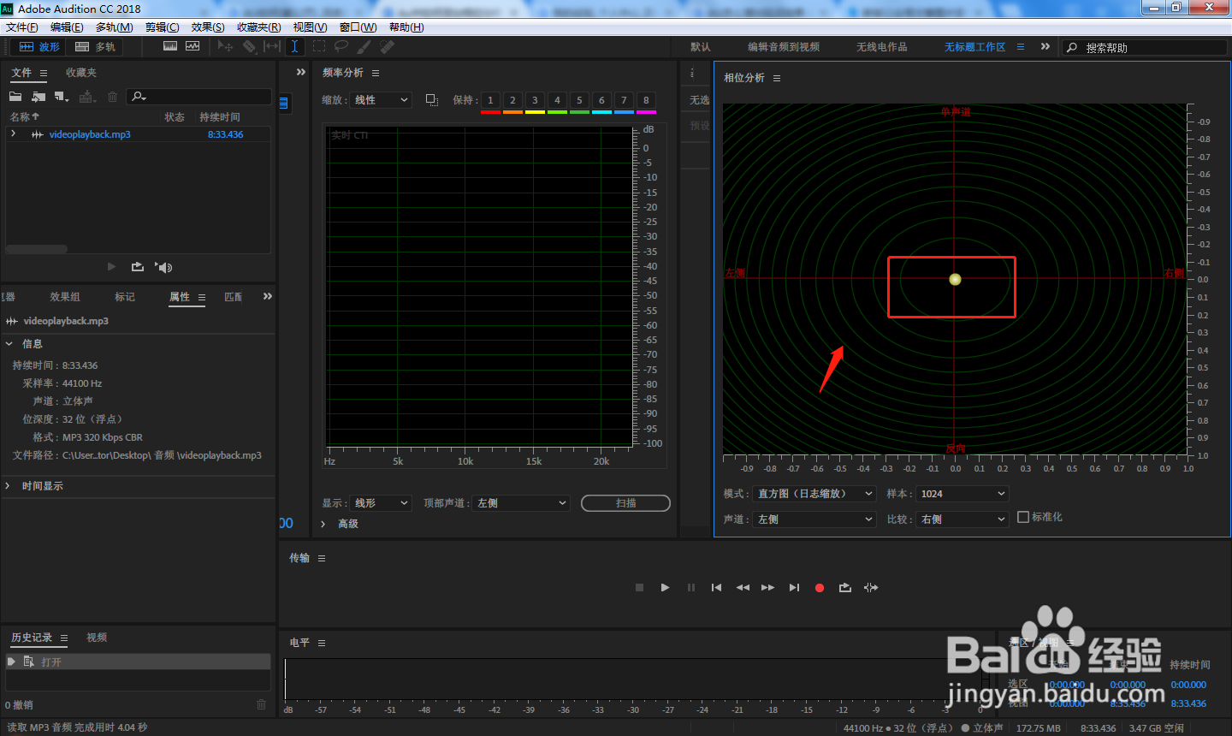Viewport: 1232px width, 736px height.
Task: Select the 编辑音频到视频 workspace
Action: [784, 47]
